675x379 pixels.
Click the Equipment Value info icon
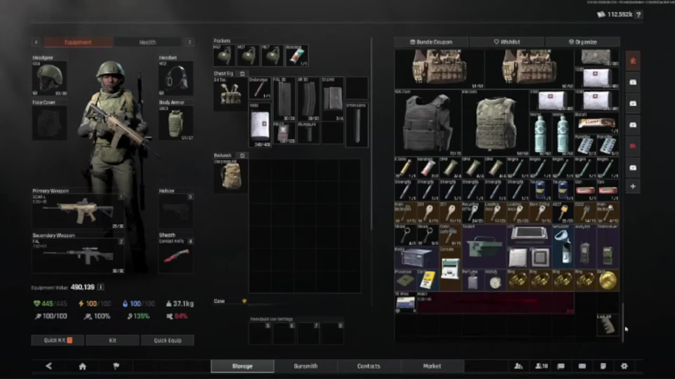coord(101,287)
